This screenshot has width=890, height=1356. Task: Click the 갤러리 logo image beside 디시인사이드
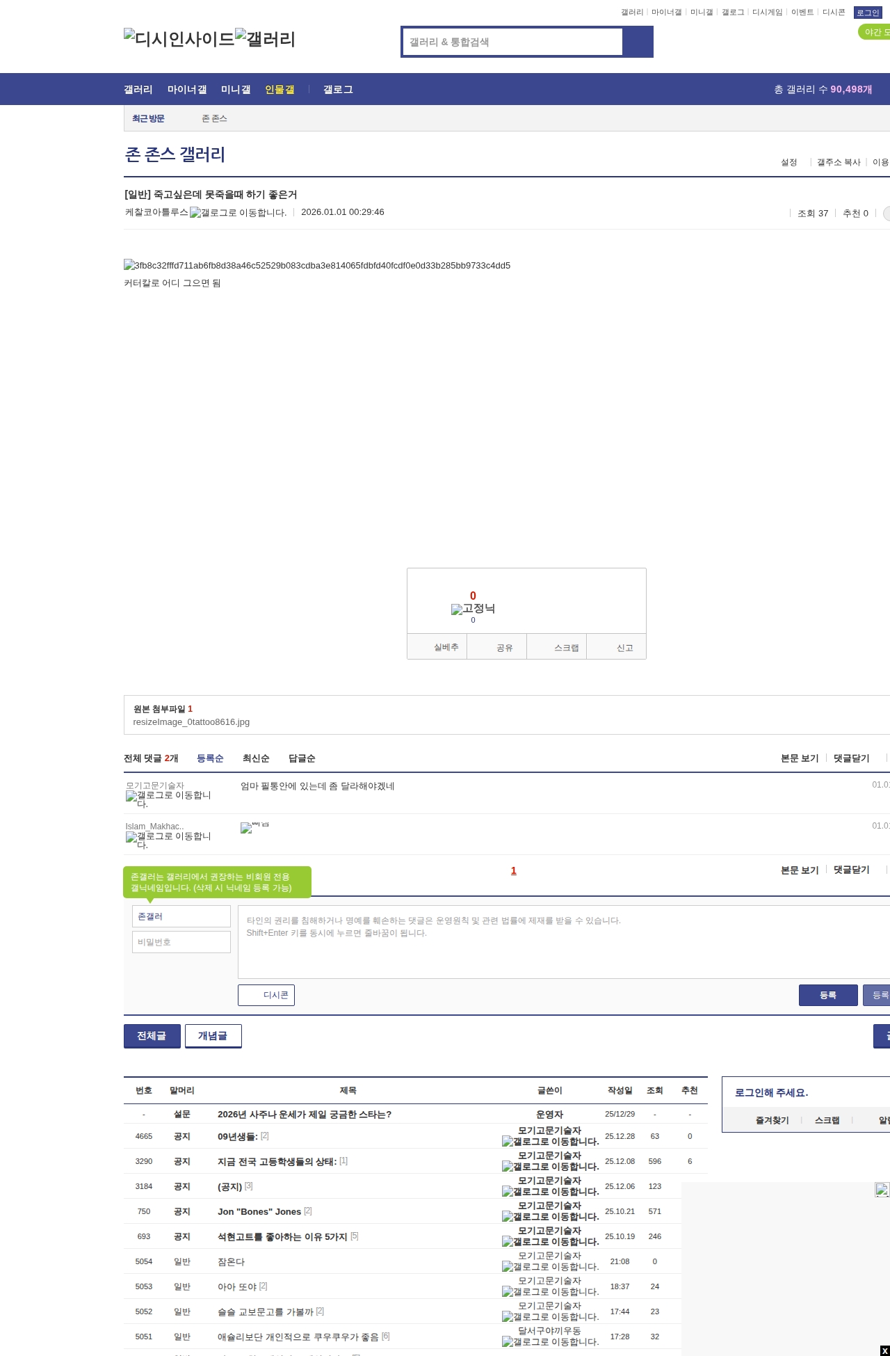click(266, 39)
